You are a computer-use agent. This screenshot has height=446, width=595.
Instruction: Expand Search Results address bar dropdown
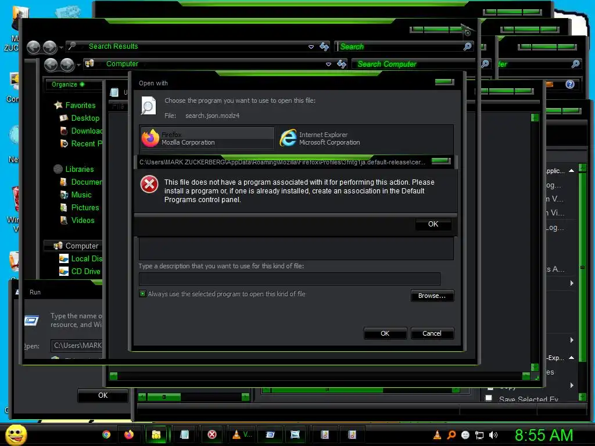click(311, 46)
